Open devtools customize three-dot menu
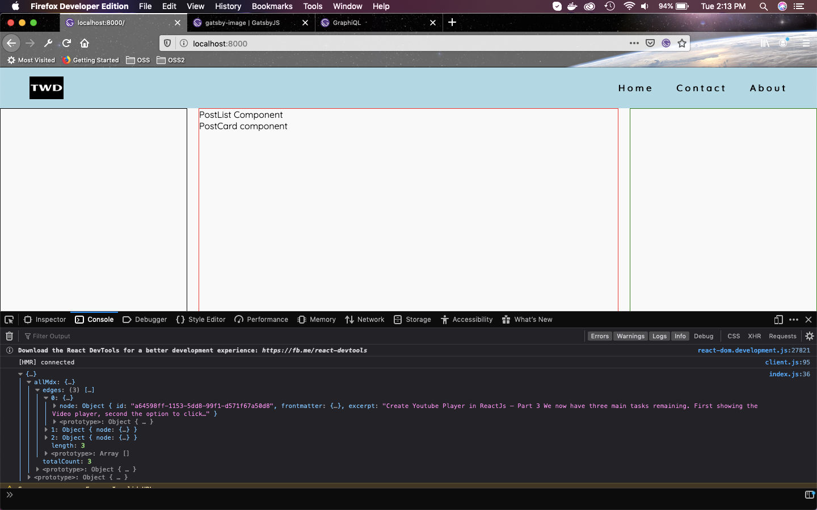This screenshot has height=510, width=817. point(794,320)
